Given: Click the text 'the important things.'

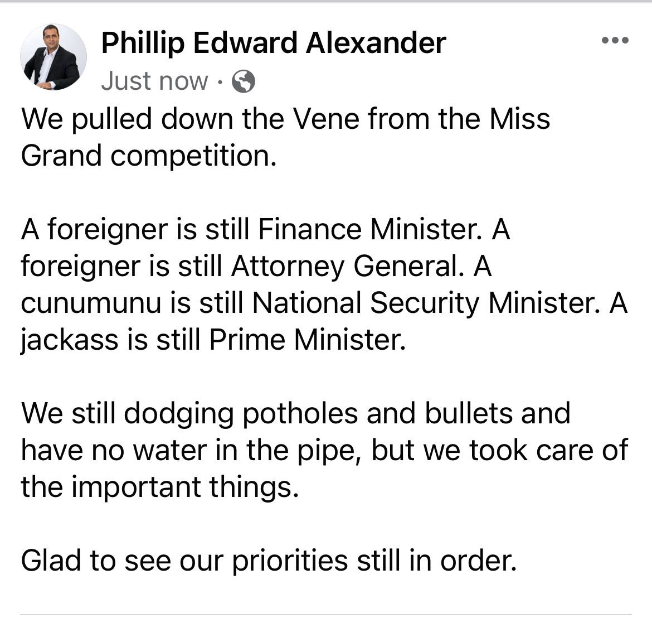Looking at the screenshot, I should pyautogui.click(x=160, y=487).
